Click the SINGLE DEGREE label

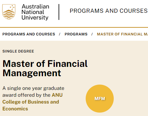[18, 51]
